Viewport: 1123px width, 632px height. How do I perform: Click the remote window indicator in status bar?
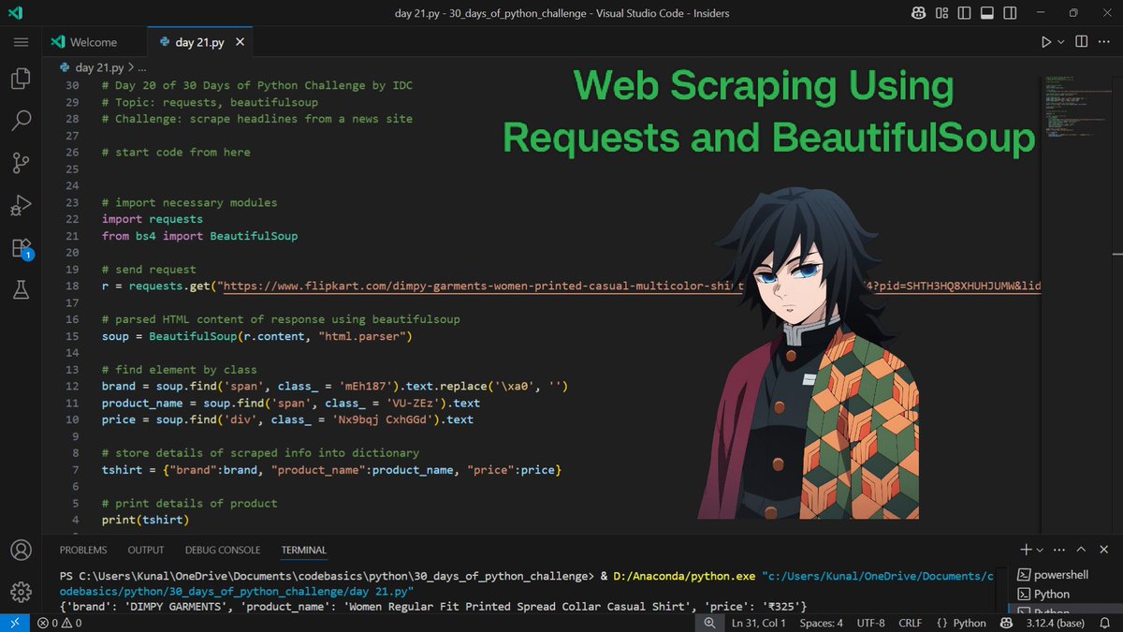(15, 623)
